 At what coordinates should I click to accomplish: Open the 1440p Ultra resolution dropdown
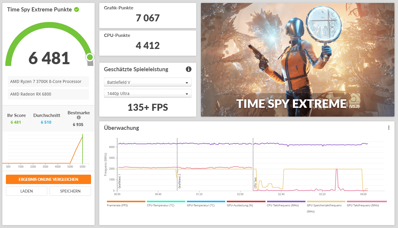(148, 93)
